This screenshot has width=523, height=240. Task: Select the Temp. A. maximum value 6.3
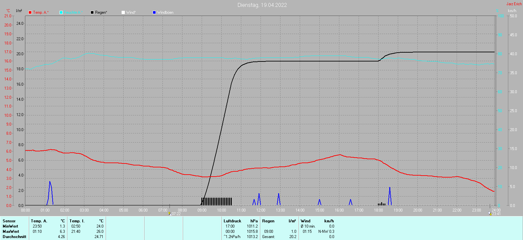click(62, 231)
